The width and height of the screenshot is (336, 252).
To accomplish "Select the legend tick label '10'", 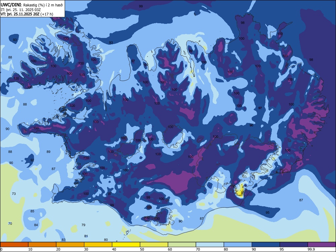I will (30, 249).
